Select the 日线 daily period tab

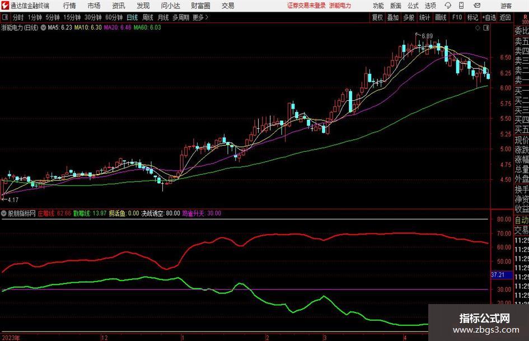point(132,17)
